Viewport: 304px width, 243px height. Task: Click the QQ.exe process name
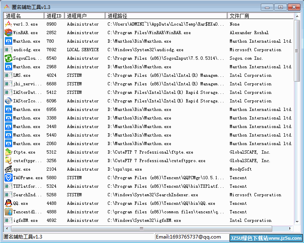(x=20, y=203)
